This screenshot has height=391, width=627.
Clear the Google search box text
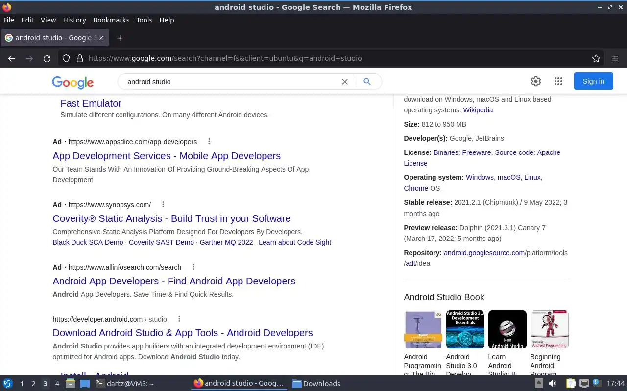345,82
